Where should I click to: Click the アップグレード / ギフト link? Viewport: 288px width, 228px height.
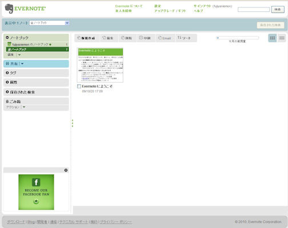(x=170, y=11)
